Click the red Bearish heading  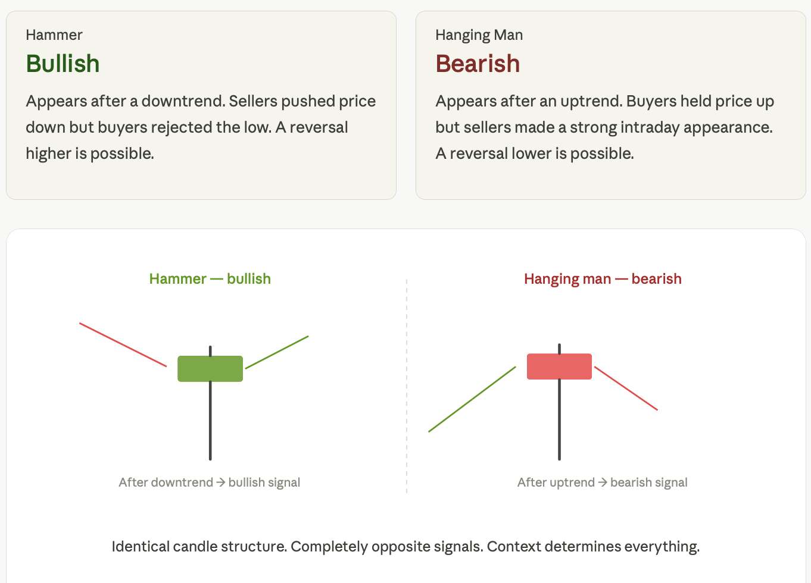pyautogui.click(x=478, y=64)
